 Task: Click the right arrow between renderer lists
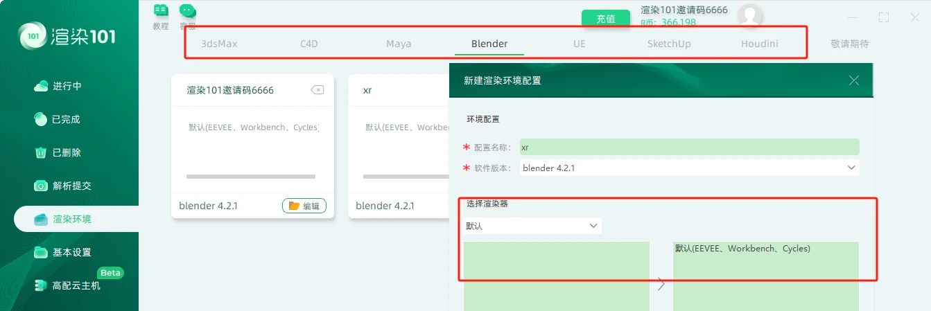(661, 284)
